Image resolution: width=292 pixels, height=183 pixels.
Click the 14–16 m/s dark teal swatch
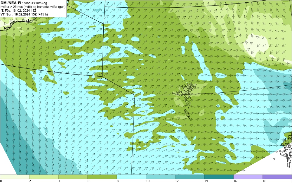(x=219, y=177)
